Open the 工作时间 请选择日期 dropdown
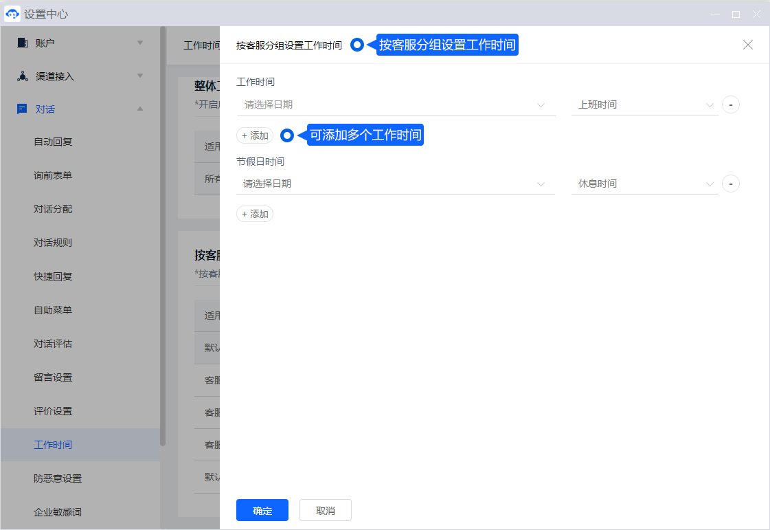 (396, 105)
